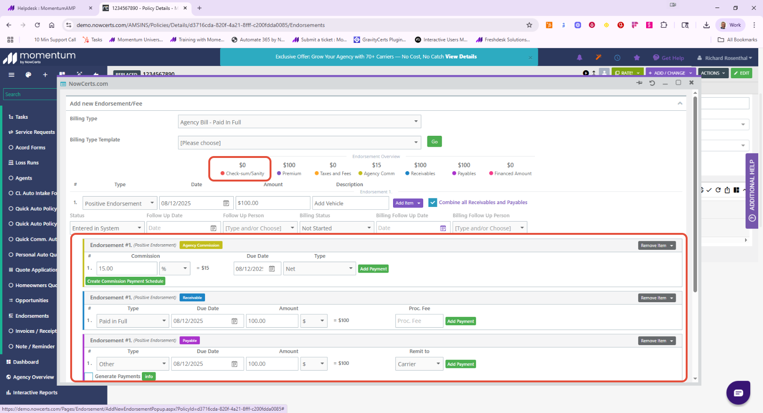Reload the page in browser
This screenshot has width=763, height=413.
pyautogui.click(x=37, y=25)
